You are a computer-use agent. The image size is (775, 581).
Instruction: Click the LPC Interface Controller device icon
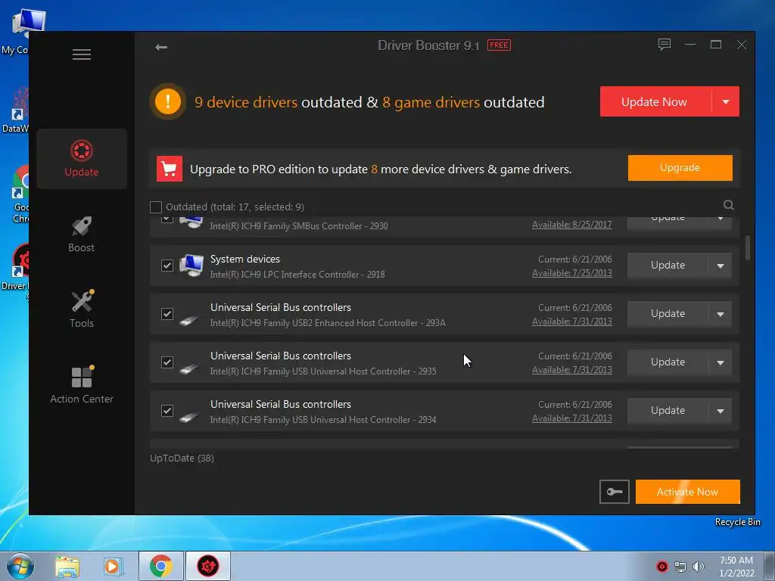click(191, 266)
